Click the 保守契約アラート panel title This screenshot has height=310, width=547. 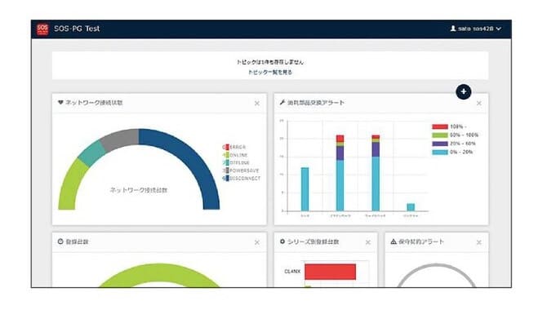(x=421, y=241)
